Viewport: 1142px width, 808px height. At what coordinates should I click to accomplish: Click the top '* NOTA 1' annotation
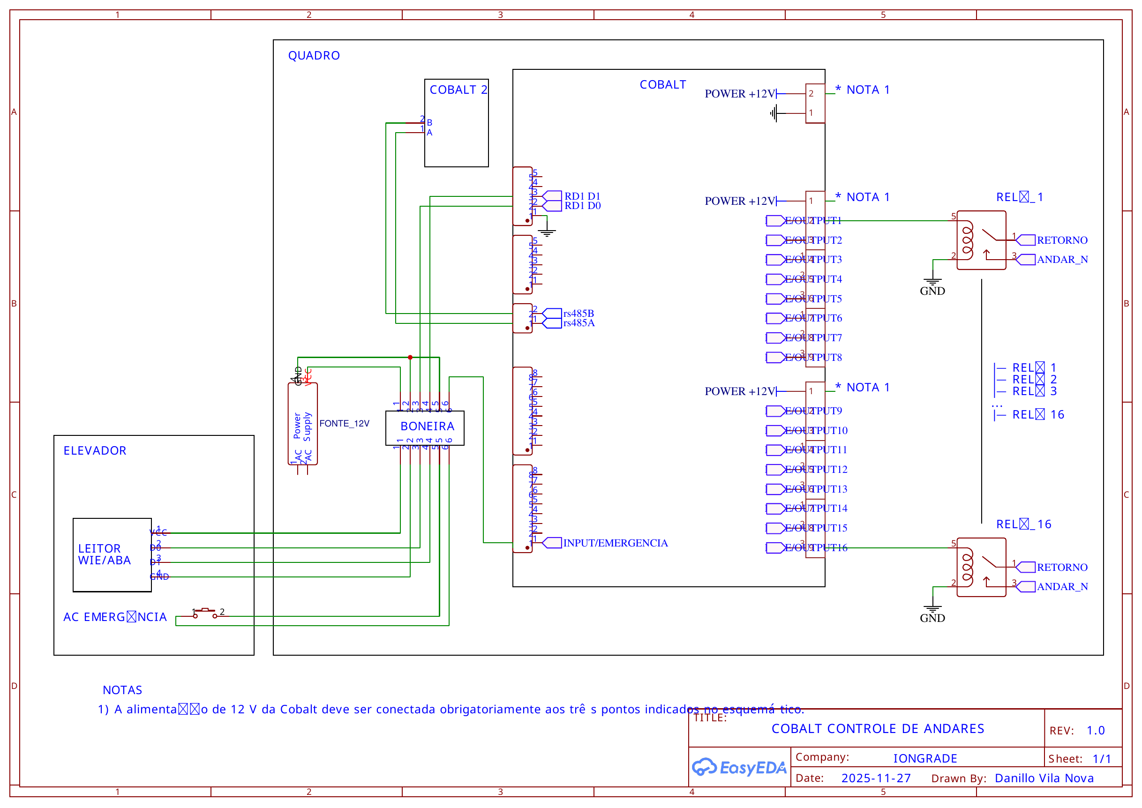pyautogui.click(x=862, y=90)
